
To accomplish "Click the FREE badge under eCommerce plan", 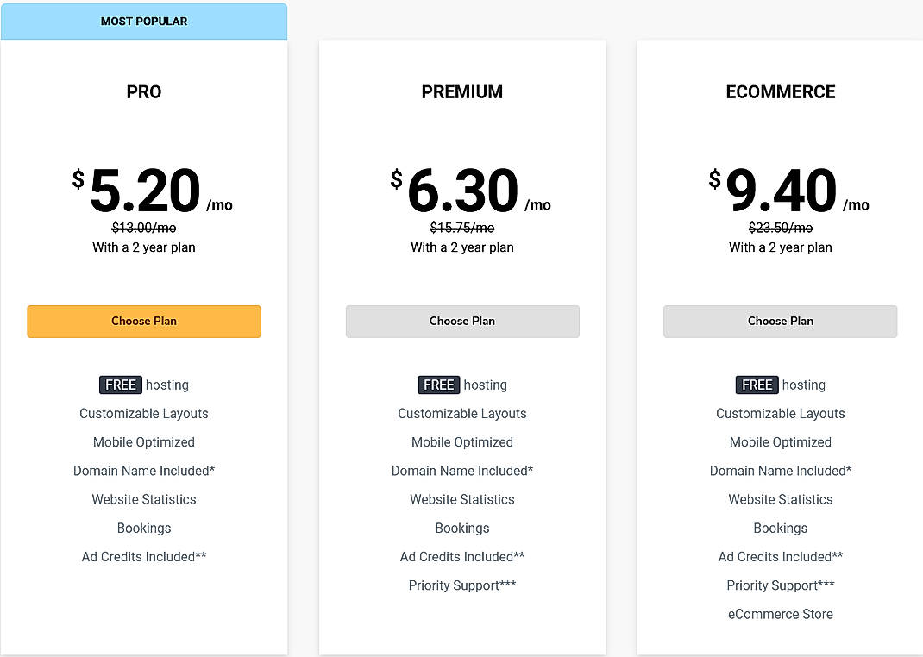I will pos(757,385).
